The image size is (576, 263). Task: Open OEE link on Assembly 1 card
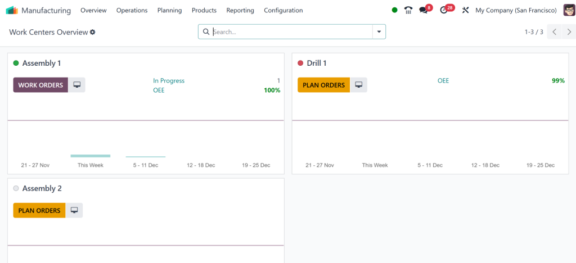(x=159, y=90)
